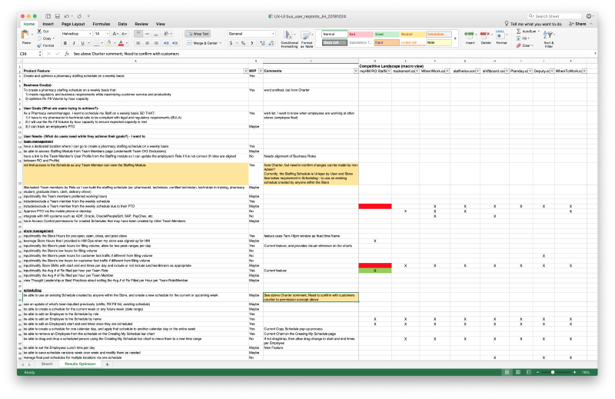The image size is (615, 399).
Task: Open the Formulas ribbon tab
Action: coord(101,24)
